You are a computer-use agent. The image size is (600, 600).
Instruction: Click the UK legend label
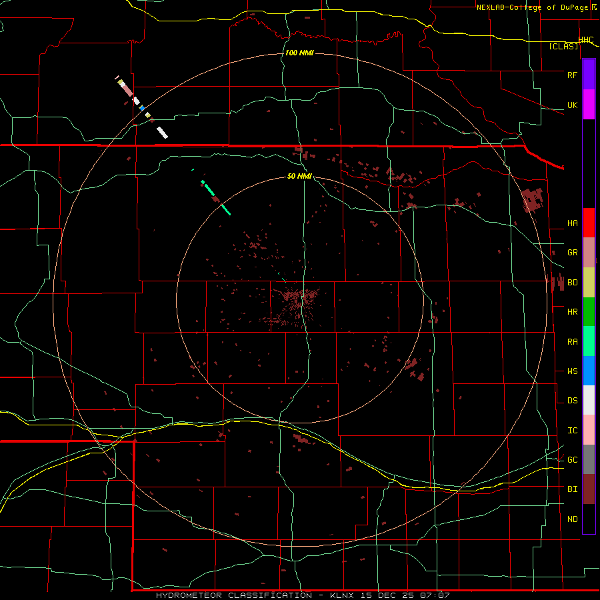pyautogui.click(x=572, y=105)
